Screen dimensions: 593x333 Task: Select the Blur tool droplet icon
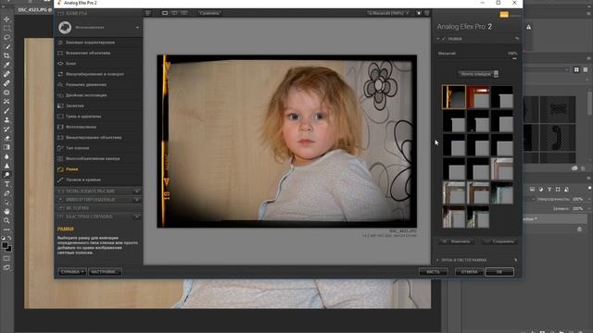coord(6,156)
